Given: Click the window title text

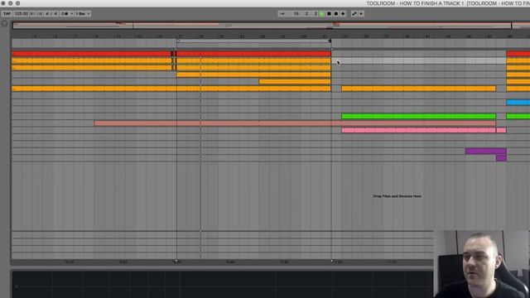Looking at the screenshot, I should [x=448, y=3].
